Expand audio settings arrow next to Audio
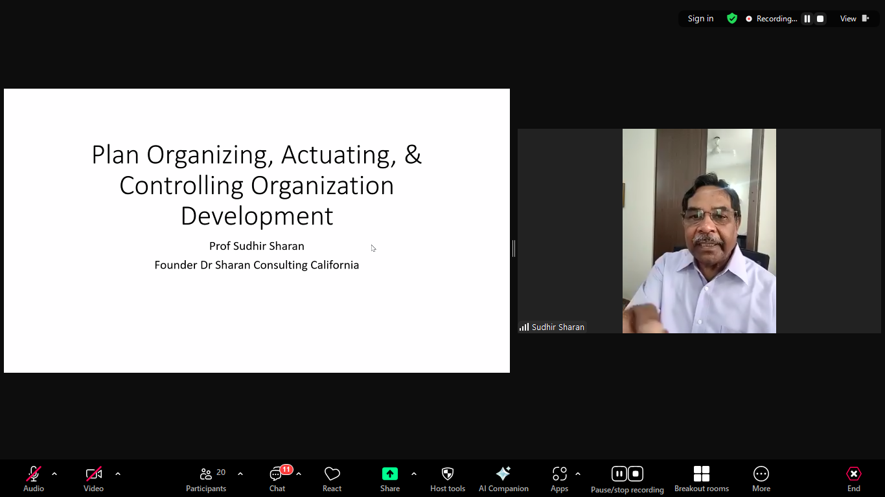Image resolution: width=885 pixels, height=497 pixels. click(54, 474)
